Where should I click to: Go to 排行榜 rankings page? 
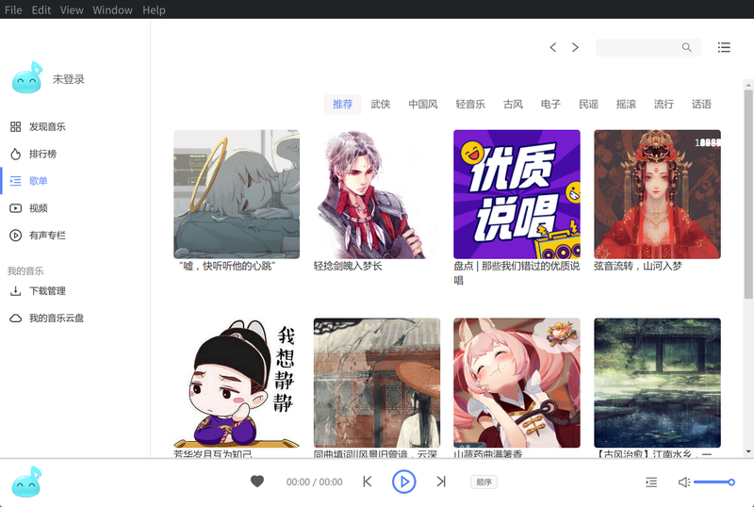coord(42,154)
